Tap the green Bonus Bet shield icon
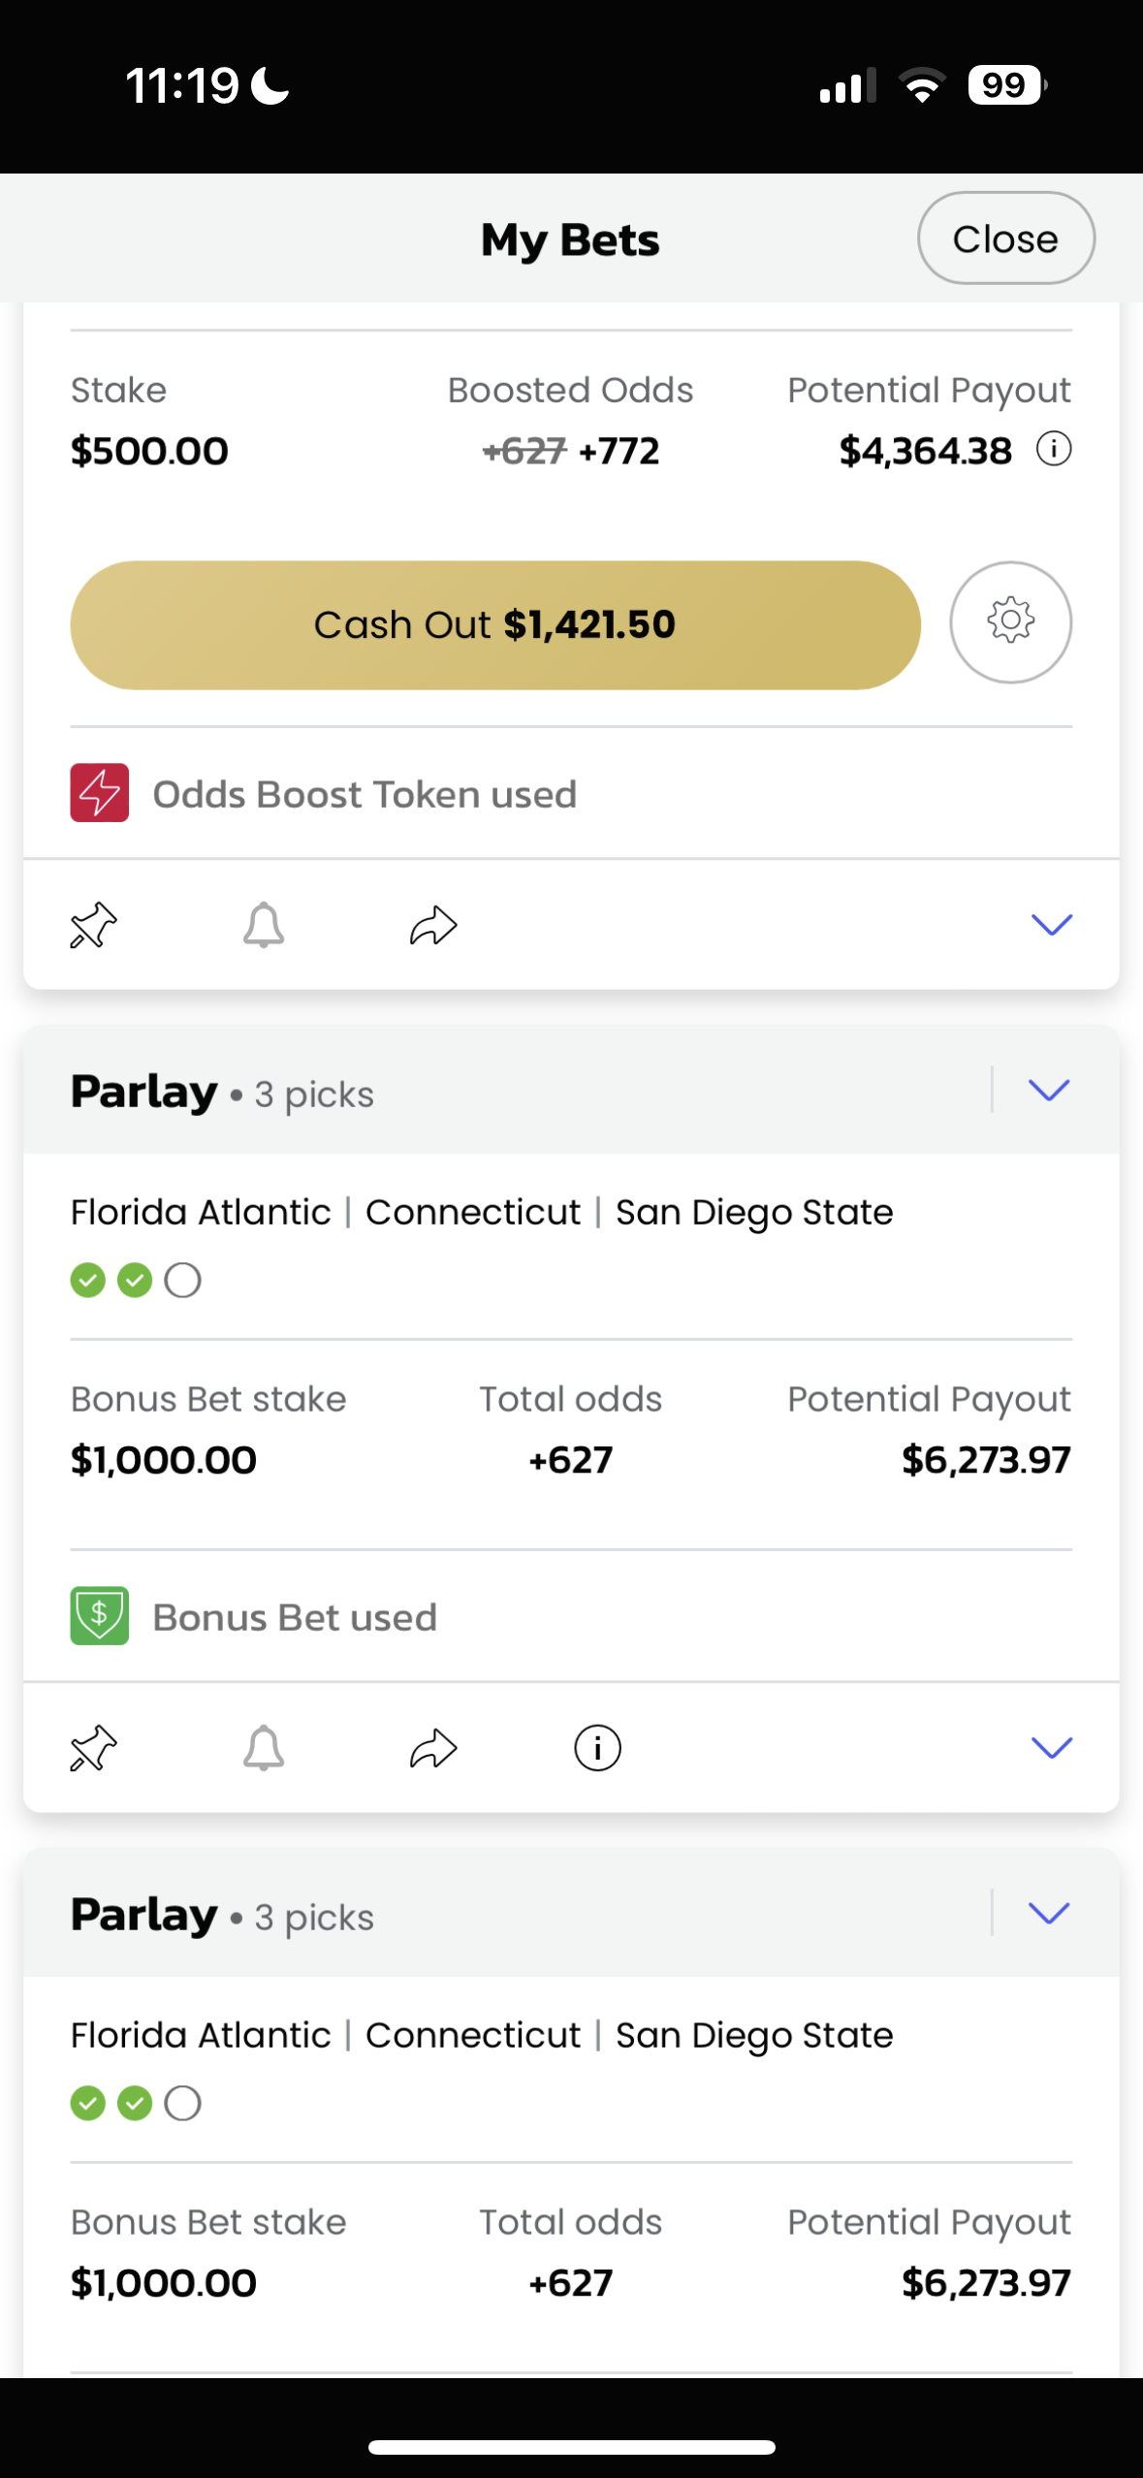1143x2478 pixels. [x=100, y=1616]
